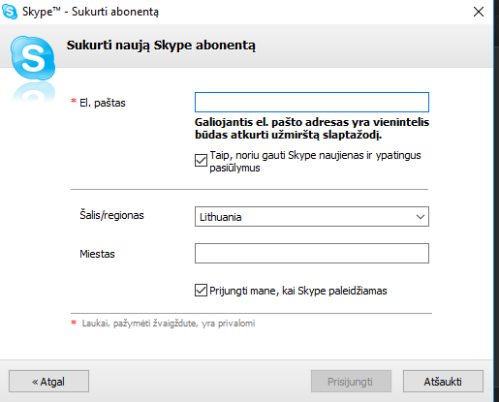Go back with the « Atgal button
The width and height of the screenshot is (499, 402).
coord(48,382)
